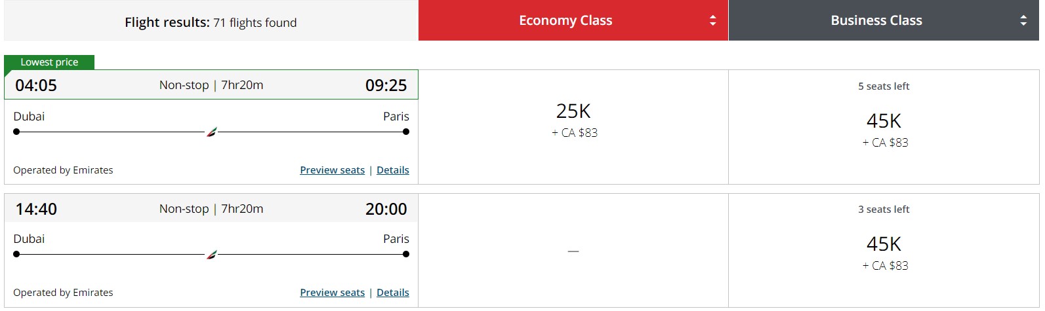Image resolution: width=1045 pixels, height=311 pixels.
Task: Select the Business Class column header
Action: [884, 20]
